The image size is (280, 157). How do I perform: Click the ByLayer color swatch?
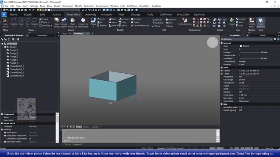click(241, 46)
